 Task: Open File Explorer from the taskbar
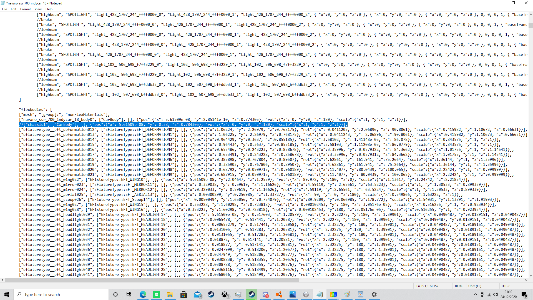[170, 294]
